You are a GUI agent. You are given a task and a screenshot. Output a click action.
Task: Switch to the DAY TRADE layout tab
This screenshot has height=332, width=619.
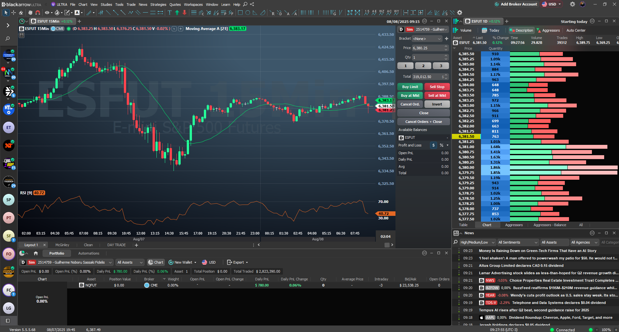[x=116, y=245]
